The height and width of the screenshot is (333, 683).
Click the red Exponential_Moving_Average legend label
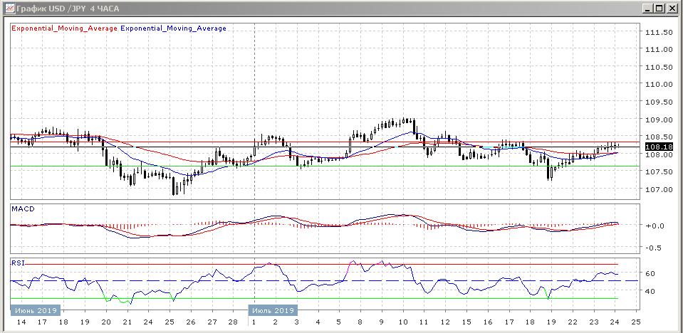point(65,28)
